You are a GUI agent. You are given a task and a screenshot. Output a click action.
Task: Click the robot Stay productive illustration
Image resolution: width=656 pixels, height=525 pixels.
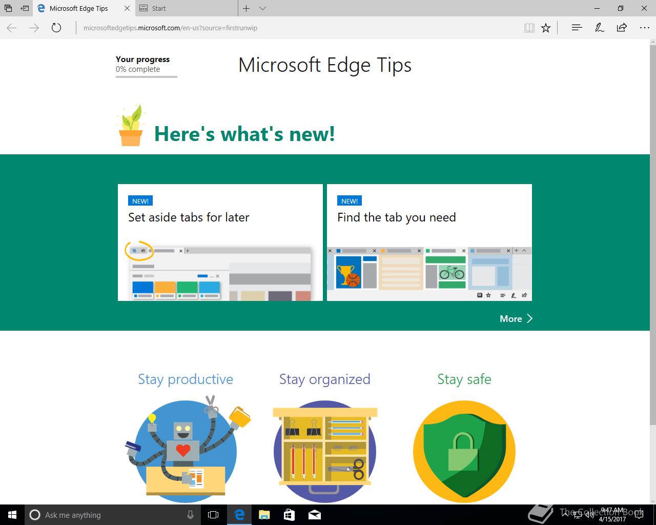tap(187, 449)
